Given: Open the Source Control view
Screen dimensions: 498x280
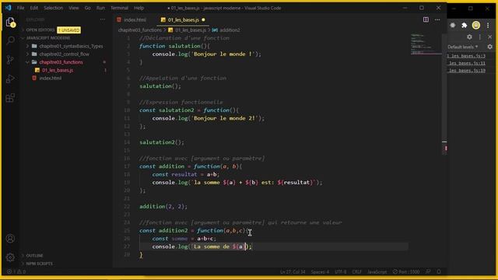Looking at the screenshot, I should coord(10,59).
